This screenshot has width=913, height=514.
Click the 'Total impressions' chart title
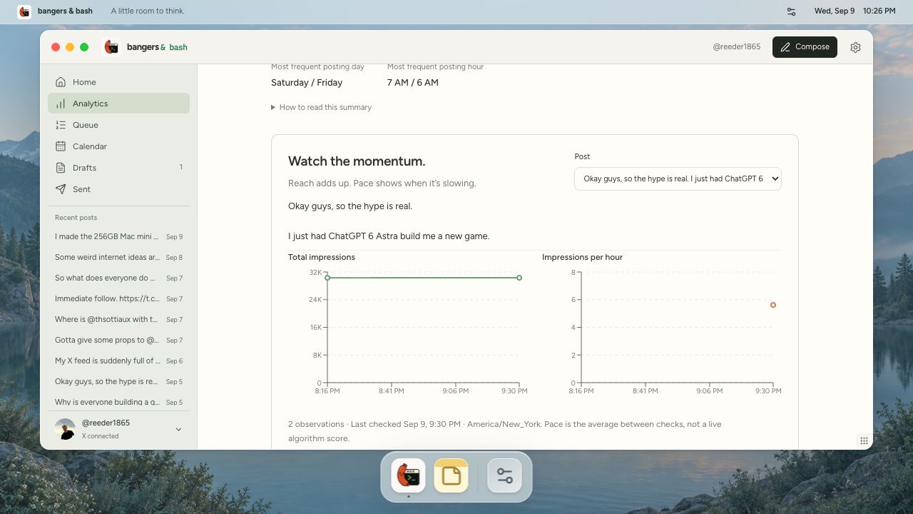click(x=322, y=257)
